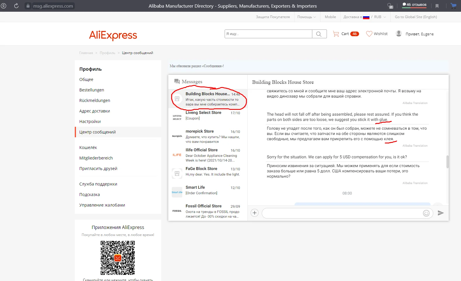The height and width of the screenshot is (281, 461).
Task: Click the tab counter extension icon
Action: click(x=390, y=6)
